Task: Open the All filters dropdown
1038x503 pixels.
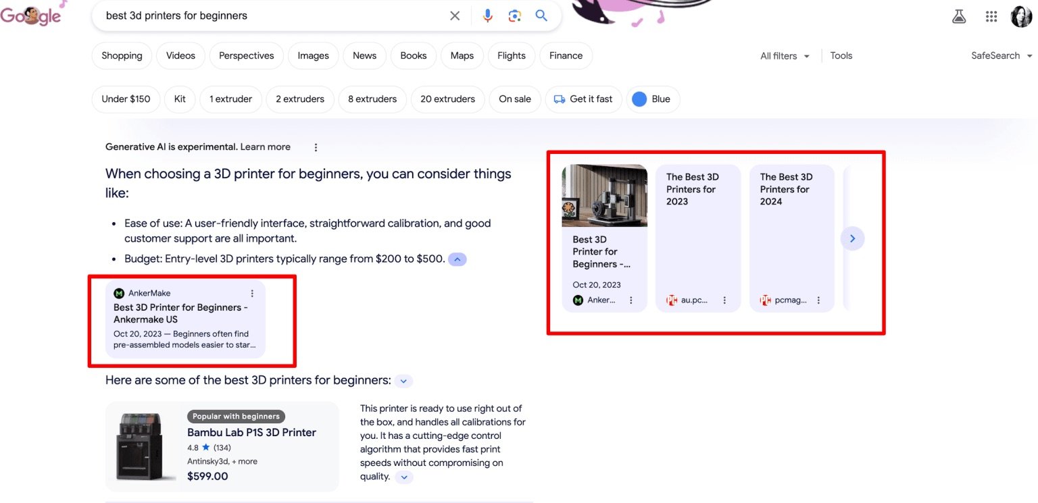Action: tap(785, 56)
